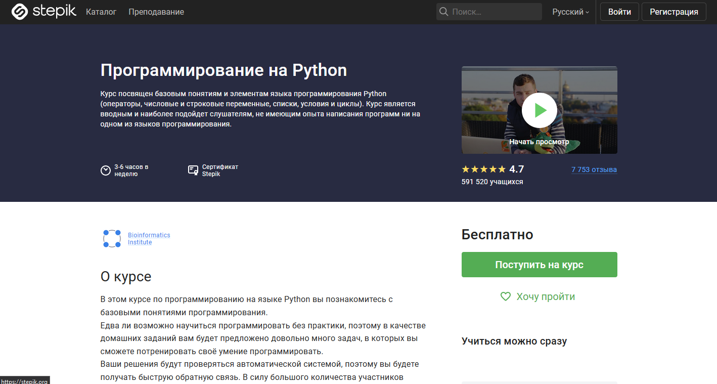Click the clock icon near weekly hours
Screen dimensions: 717x384
106,170
